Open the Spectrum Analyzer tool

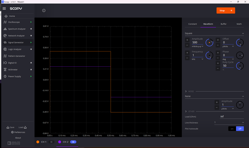click(17, 29)
